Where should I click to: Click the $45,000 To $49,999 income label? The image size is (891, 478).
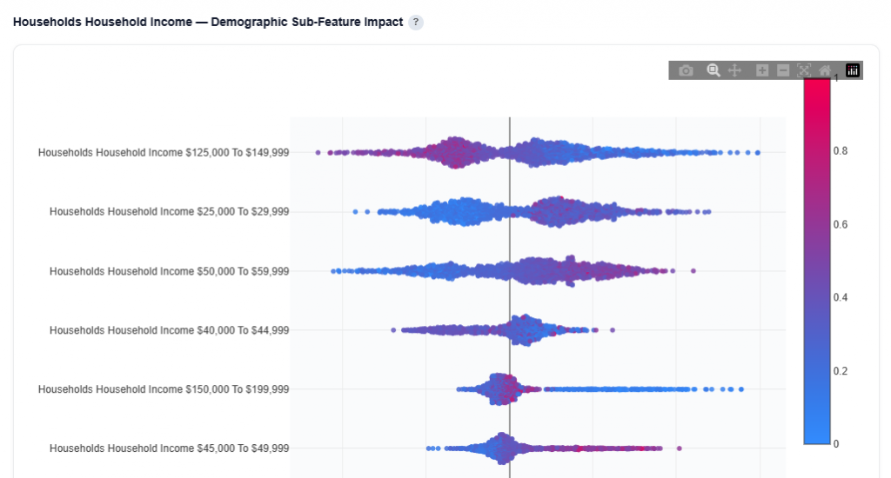pos(169,448)
